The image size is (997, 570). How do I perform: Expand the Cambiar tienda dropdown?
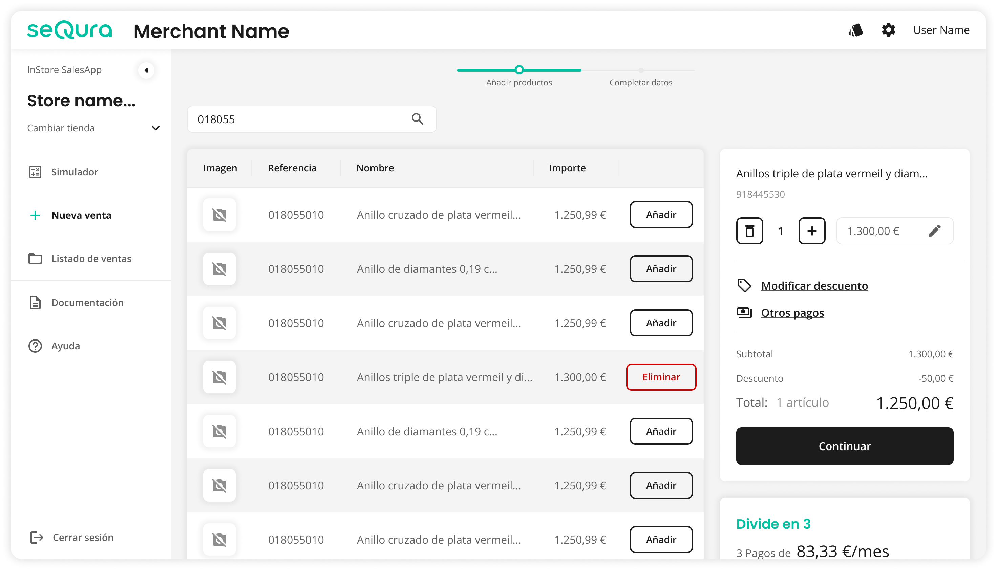[x=155, y=128]
